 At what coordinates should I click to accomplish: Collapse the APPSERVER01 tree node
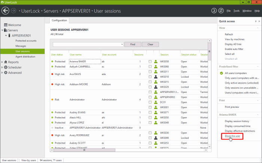click(x=6, y=35)
